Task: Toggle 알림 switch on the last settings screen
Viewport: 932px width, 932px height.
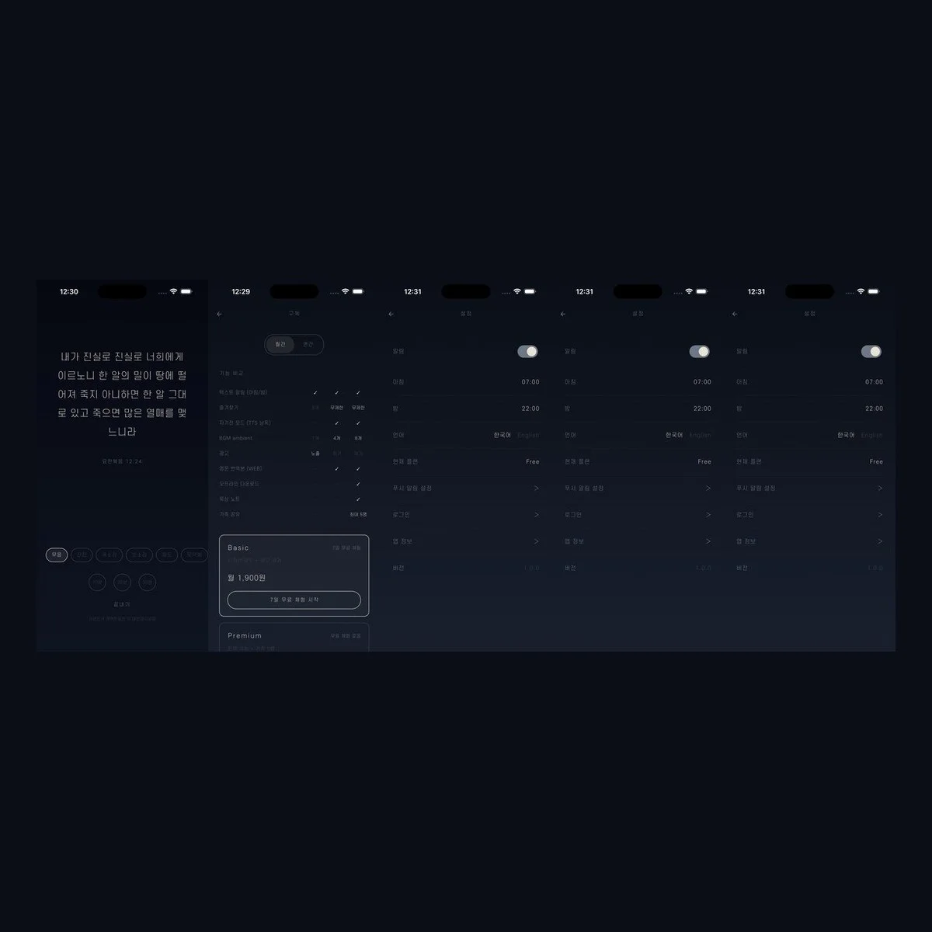Action: (x=871, y=352)
